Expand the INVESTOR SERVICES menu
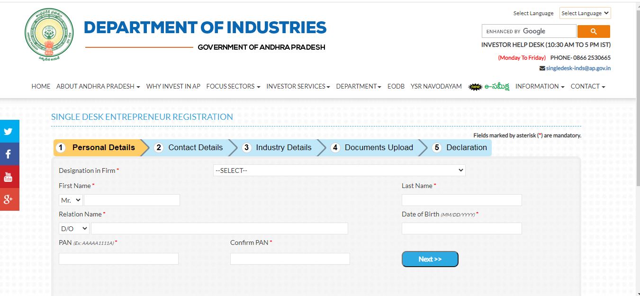The image size is (640, 296). click(x=297, y=86)
